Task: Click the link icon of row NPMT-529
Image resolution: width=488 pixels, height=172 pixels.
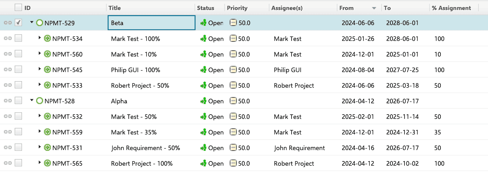Action: point(8,23)
